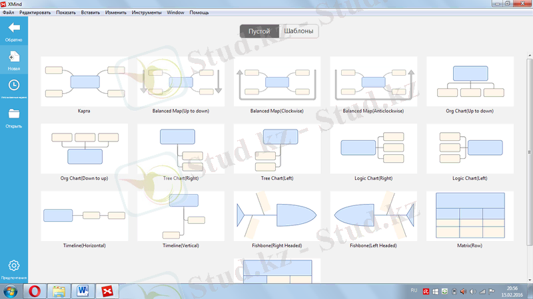The image size is (533, 299).
Task: Go back using the Обратно arrow
Action: [x=14, y=27]
